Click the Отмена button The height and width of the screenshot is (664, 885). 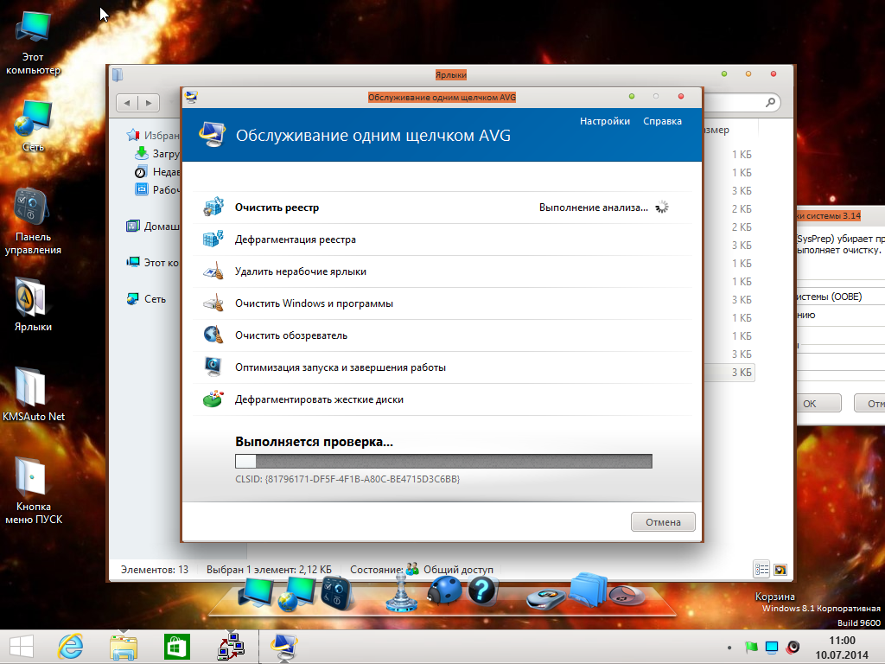(x=663, y=521)
